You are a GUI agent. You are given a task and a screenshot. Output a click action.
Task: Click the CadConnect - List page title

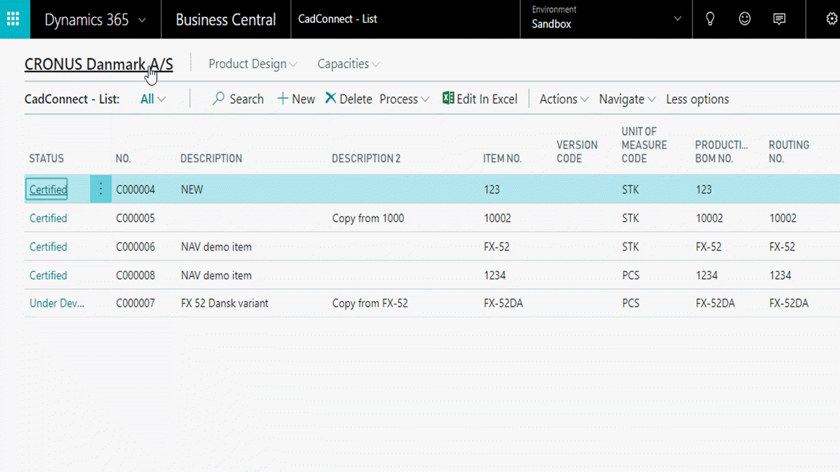pos(338,19)
